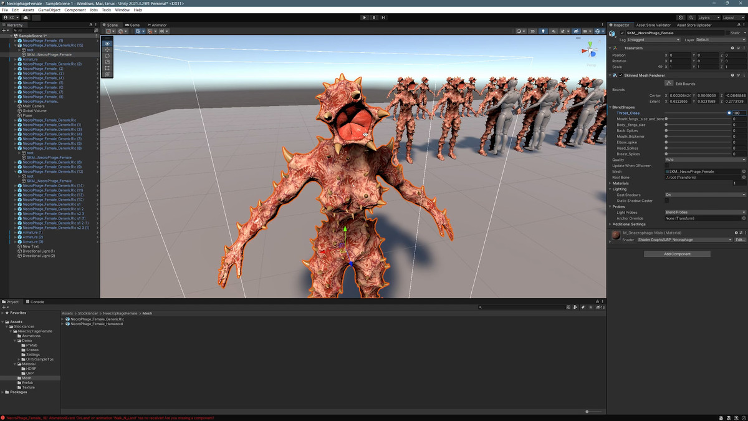Click the Pause button in the toolbar

(374, 17)
